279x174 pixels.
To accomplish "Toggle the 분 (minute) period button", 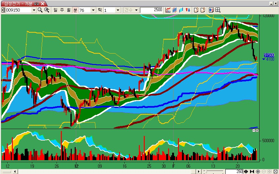I will pyautogui.click(x=75, y=10).
